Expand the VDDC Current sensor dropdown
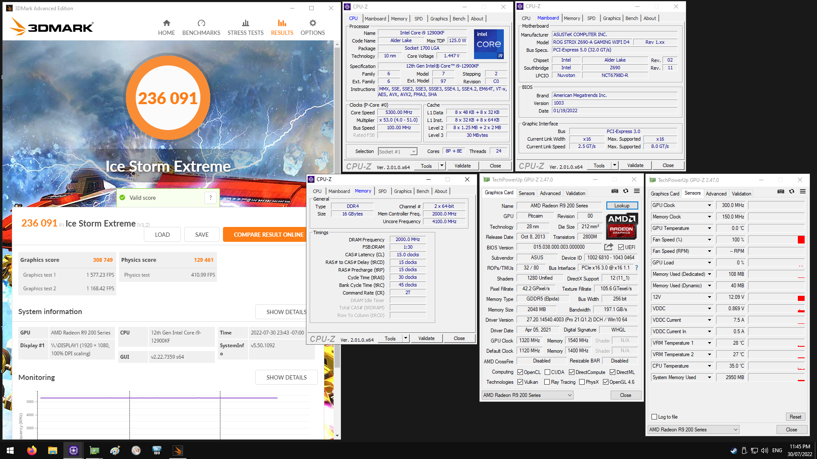Image resolution: width=817 pixels, height=459 pixels. pyautogui.click(x=709, y=320)
